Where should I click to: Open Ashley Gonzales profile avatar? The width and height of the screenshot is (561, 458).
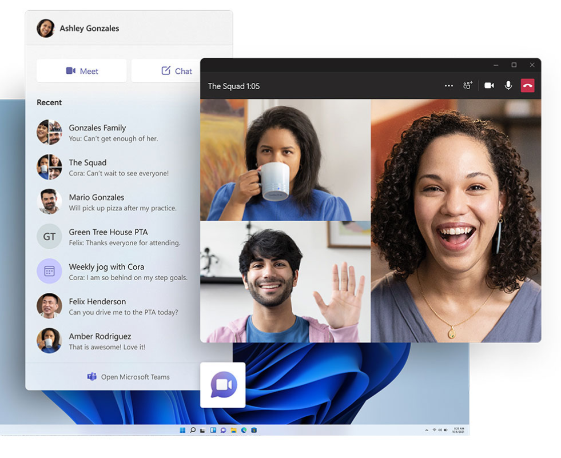click(45, 28)
